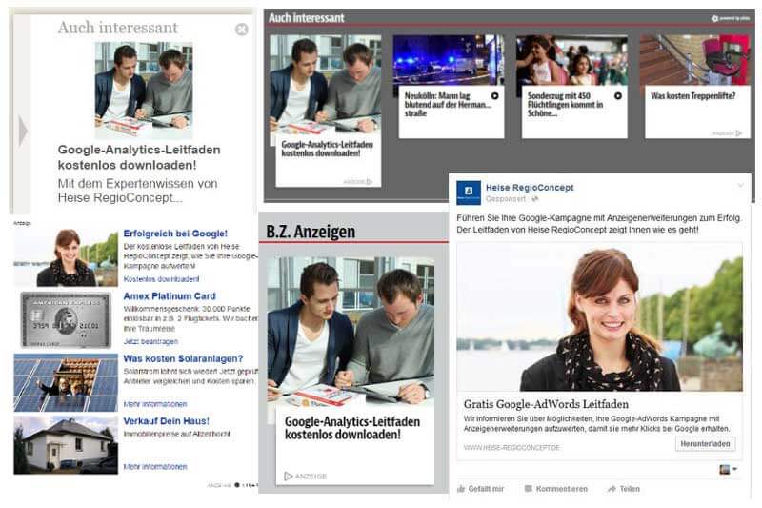Click the 'powered by plista' gear icon in dark panel

[715, 18]
